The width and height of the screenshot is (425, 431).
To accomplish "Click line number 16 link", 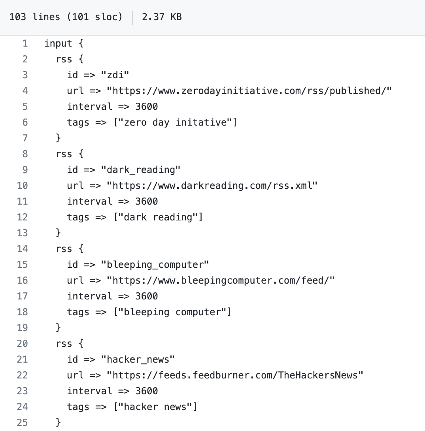I will click(x=22, y=280).
